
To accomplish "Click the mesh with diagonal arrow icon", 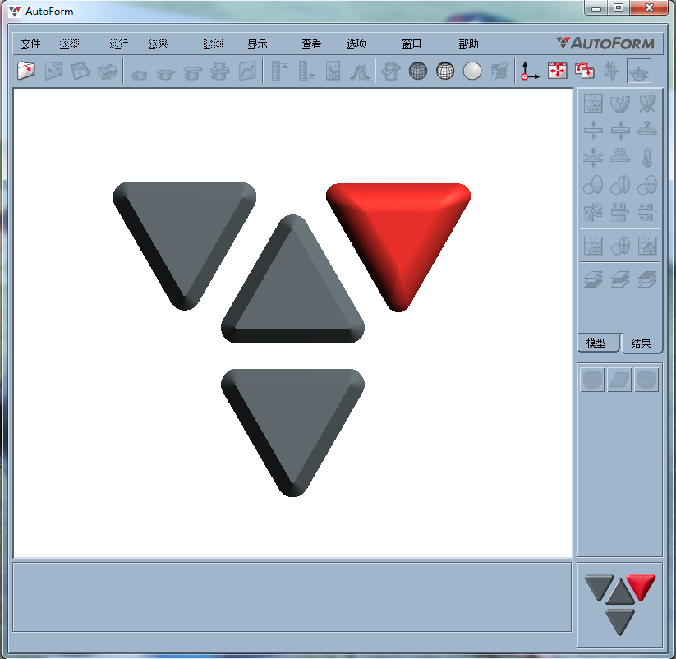I will tap(647, 246).
